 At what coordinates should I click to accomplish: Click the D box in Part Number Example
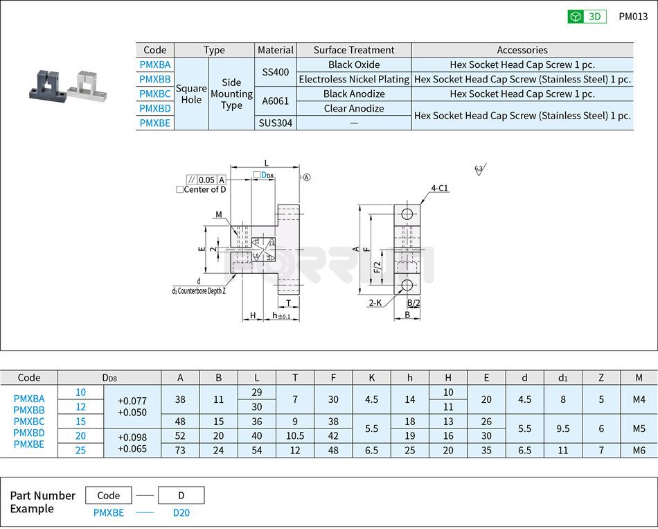[x=181, y=495]
